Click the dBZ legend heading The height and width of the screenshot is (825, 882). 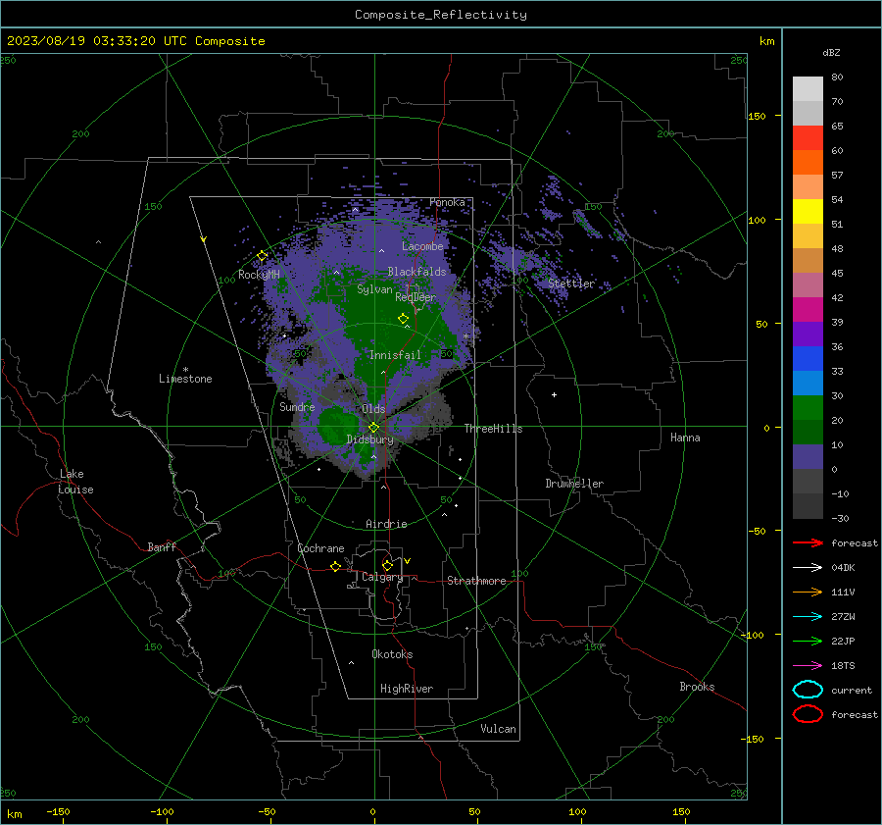[831, 52]
